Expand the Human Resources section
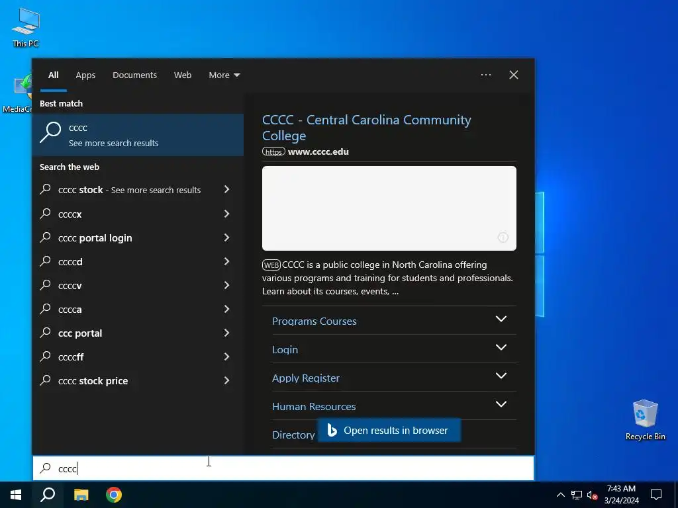The image size is (678, 508). point(501,404)
